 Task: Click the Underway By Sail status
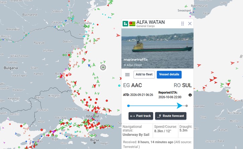136,135
